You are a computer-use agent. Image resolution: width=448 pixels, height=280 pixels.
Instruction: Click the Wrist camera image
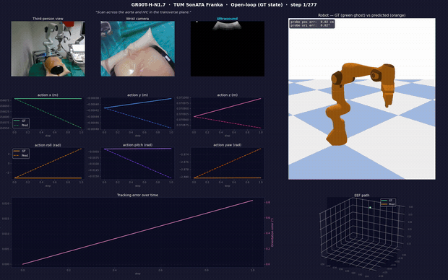(137, 48)
